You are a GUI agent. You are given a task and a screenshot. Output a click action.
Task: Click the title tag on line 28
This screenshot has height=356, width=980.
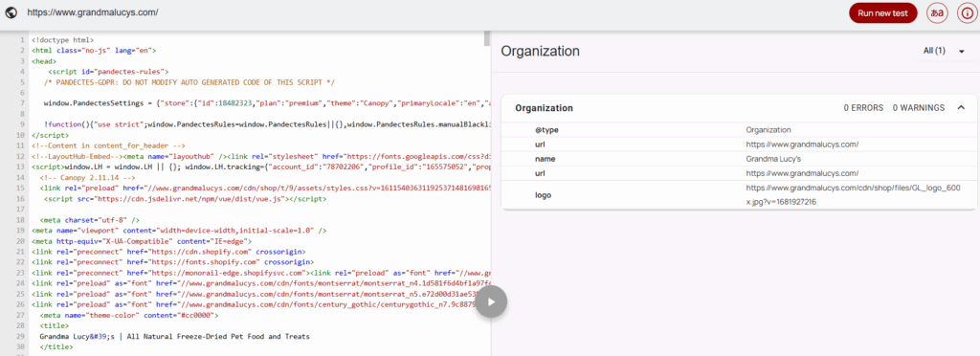click(x=51, y=326)
